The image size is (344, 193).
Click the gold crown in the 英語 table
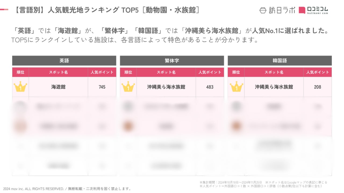tap(20, 87)
